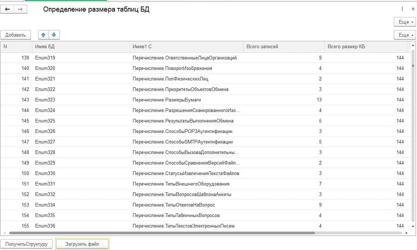Click the Загрузить файл button

82,244
